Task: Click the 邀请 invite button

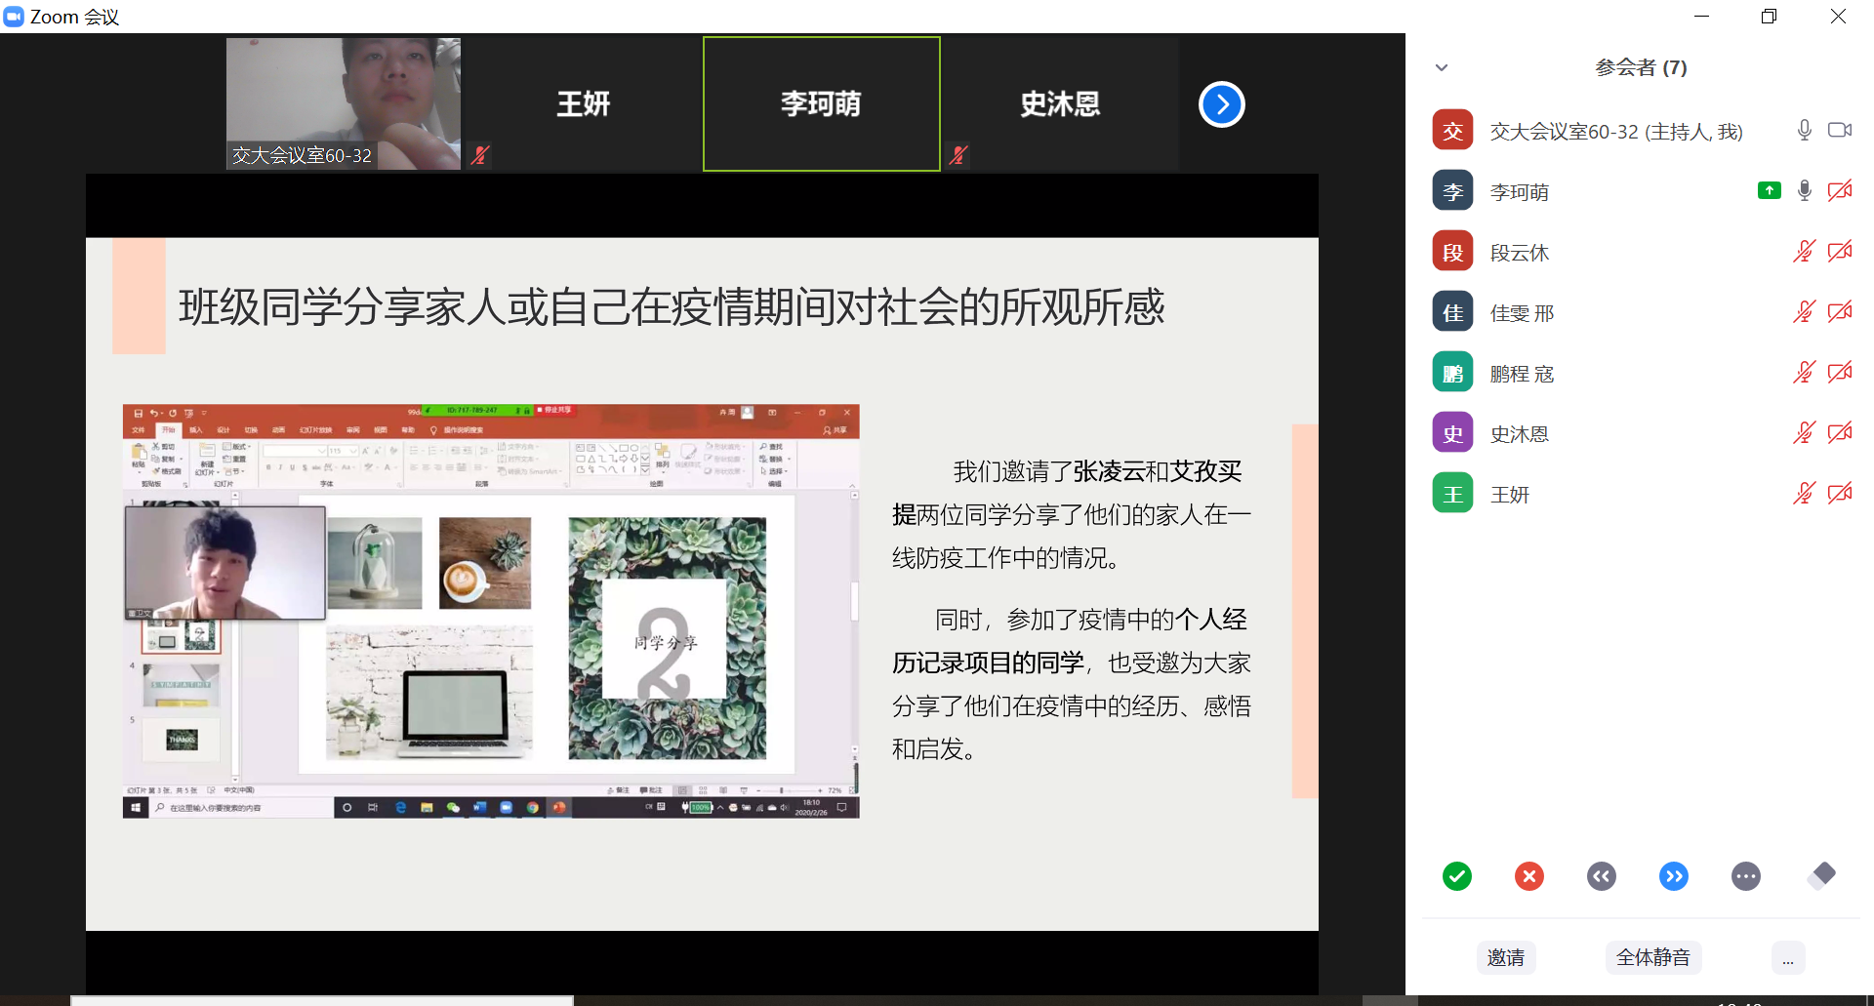Action: pyautogui.click(x=1505, y=957)
